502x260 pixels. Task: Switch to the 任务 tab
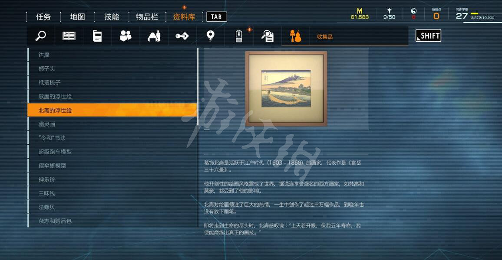point(43,16)
